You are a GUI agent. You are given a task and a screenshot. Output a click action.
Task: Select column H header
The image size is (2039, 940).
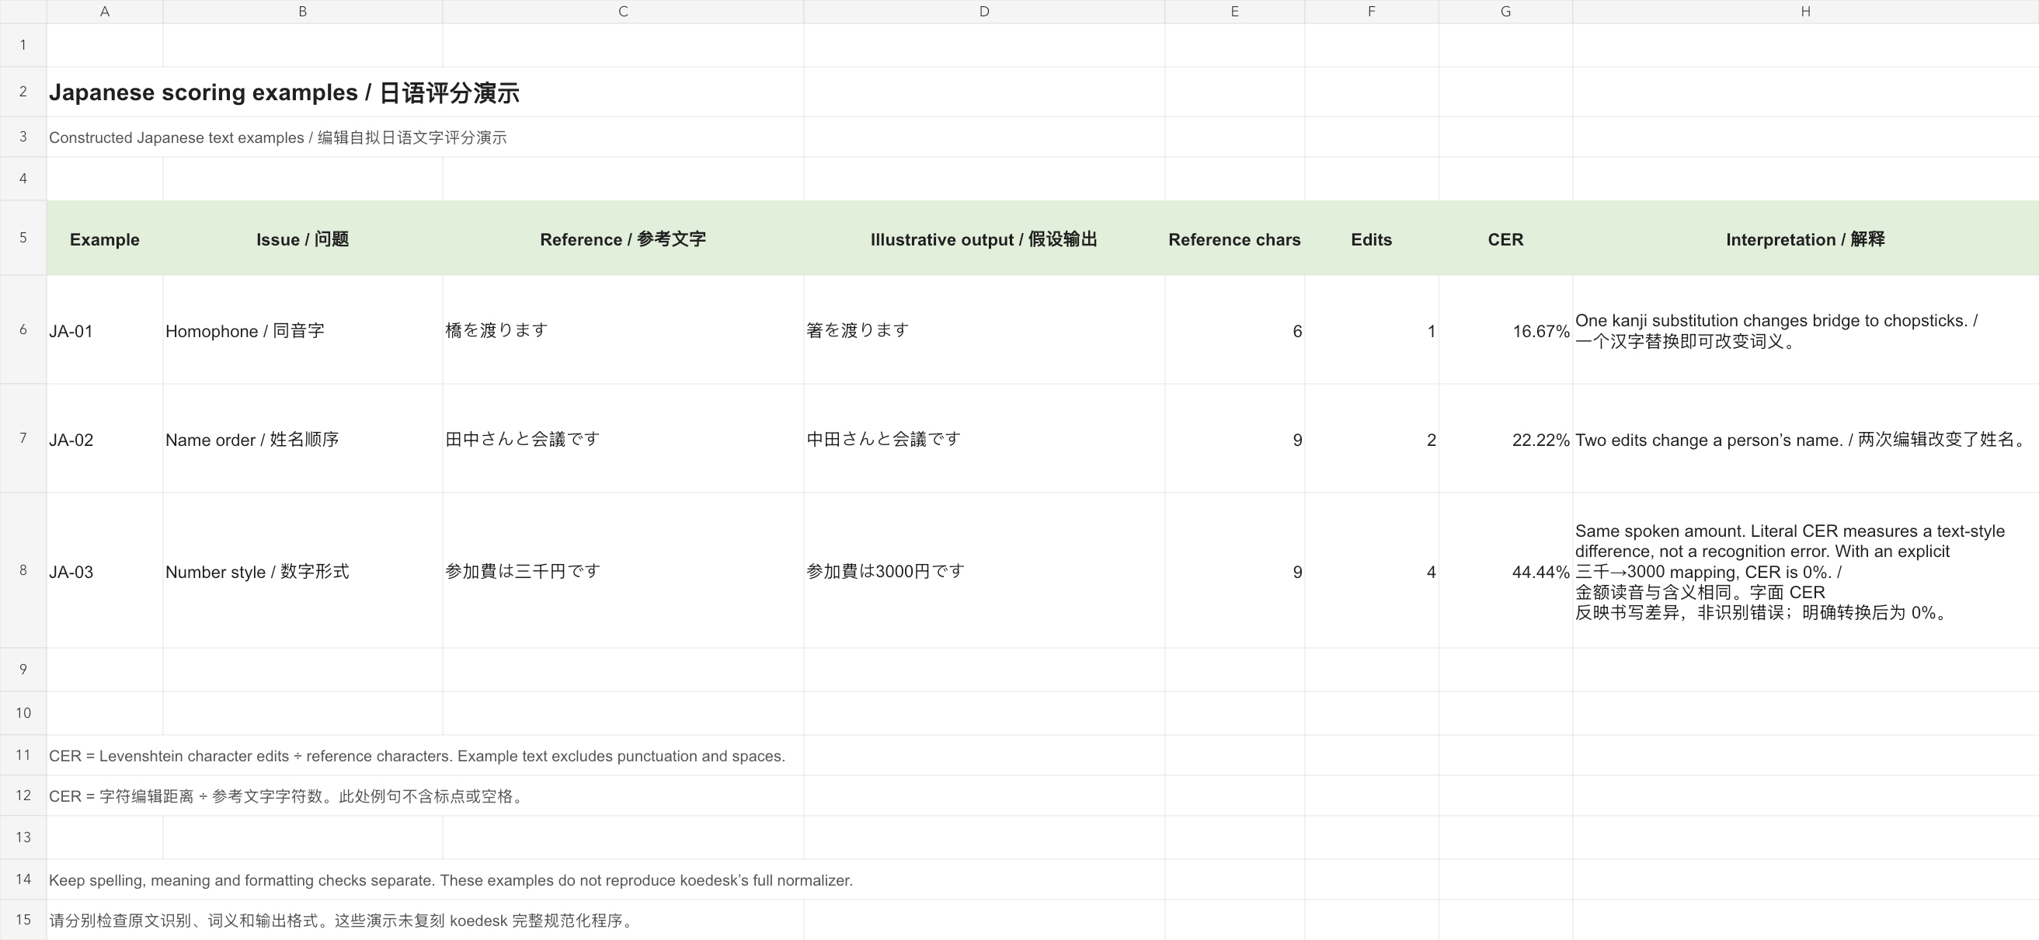click(x=1804, y=11)
